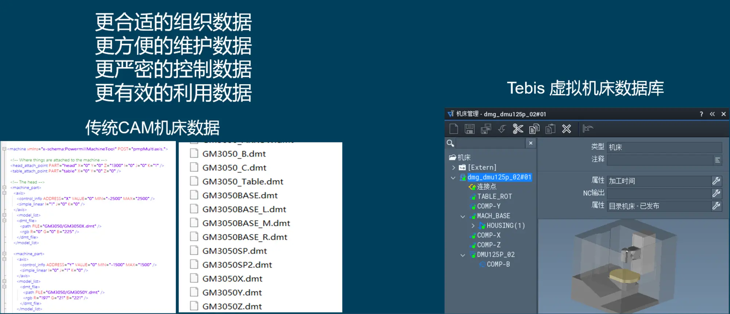This screenshot has height=314, width=730.
Task: Click the undo arrow icon after separator
Action: [x=588, y=128]
